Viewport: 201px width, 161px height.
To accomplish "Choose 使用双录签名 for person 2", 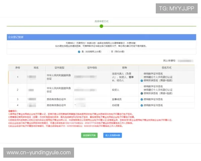I will point(142,93).
